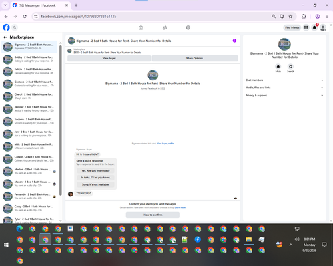Click the More Options button
This screenshot has width=333, height=266.
pyautogui.click(x=195, y=58)
